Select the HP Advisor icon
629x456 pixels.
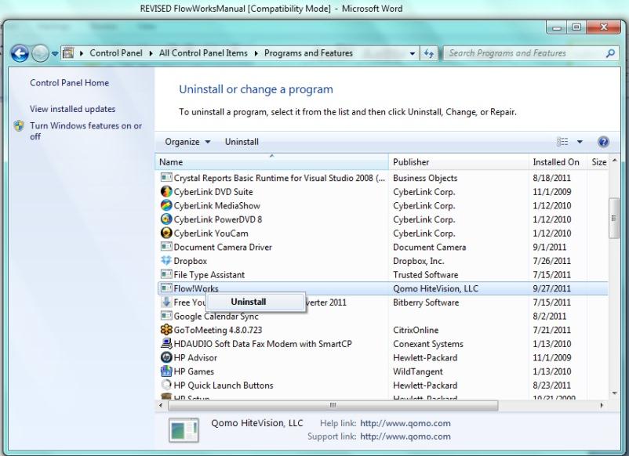pyautogui.click(x=166, y=357)
